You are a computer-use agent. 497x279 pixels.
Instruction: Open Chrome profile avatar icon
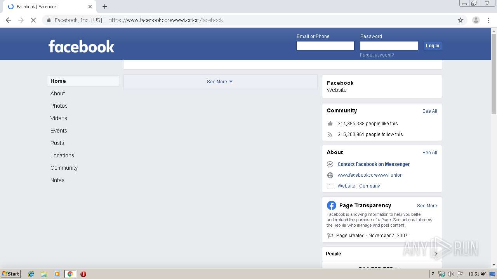476,20
